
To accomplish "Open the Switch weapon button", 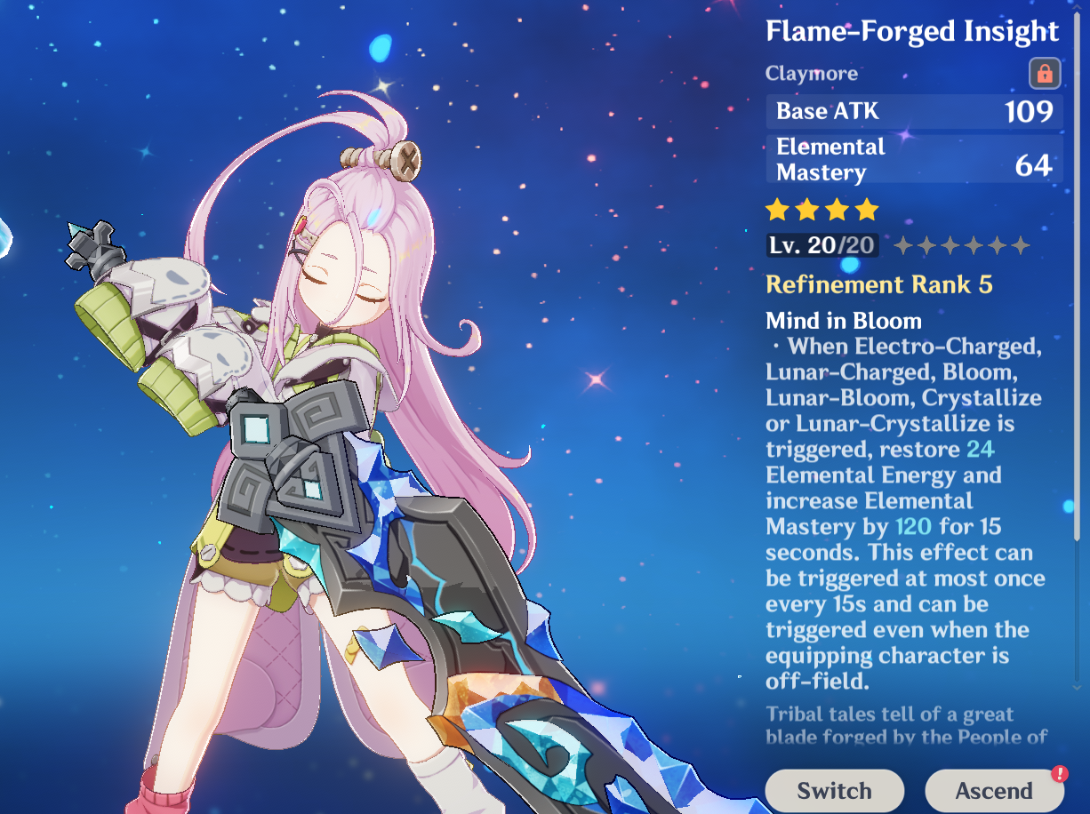I will click(834, 790).
